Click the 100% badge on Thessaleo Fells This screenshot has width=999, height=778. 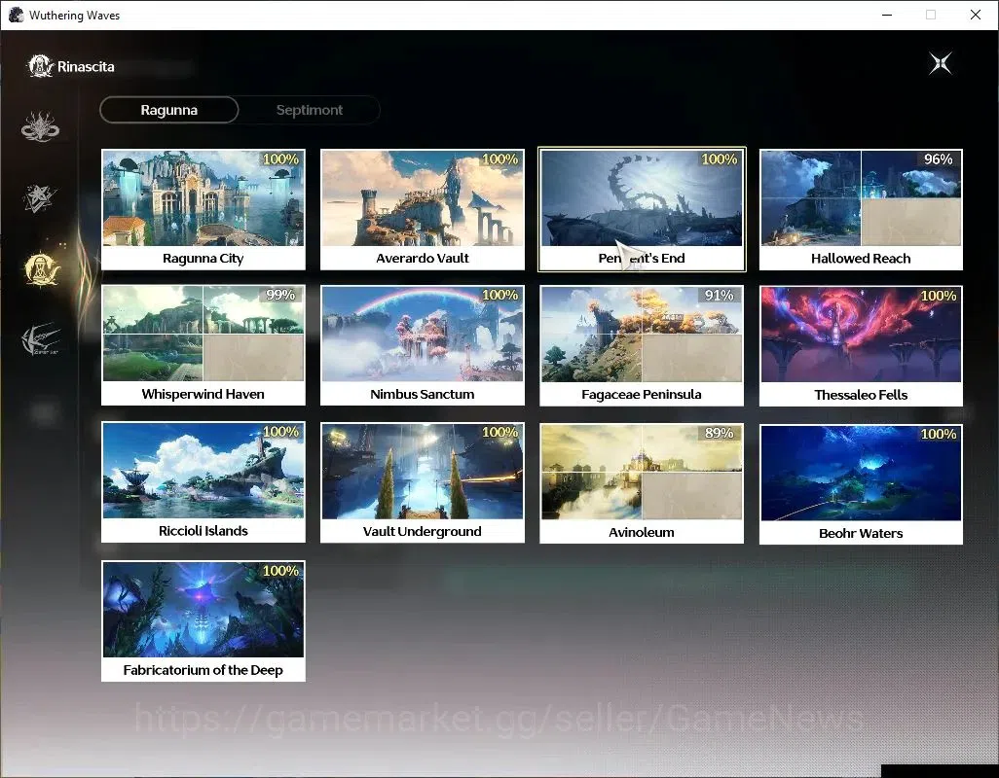[938, 296]
